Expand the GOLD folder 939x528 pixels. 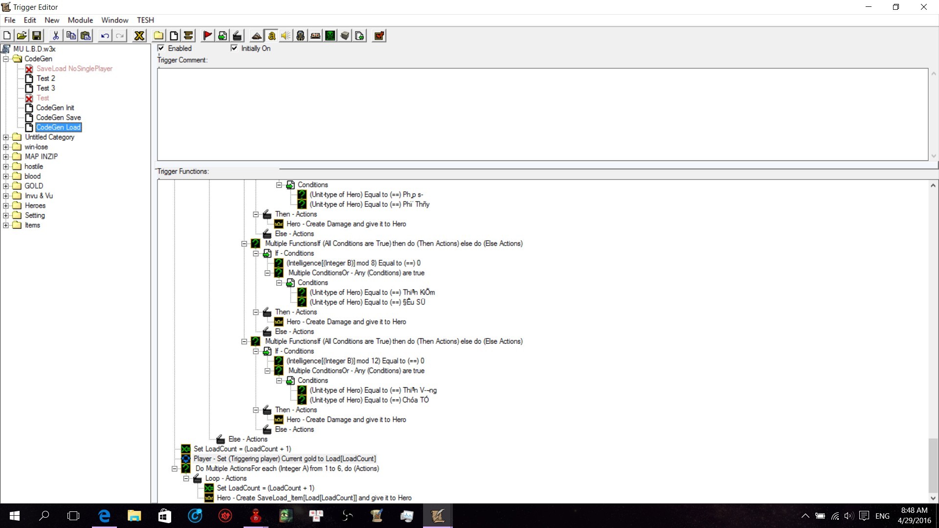coord(6,186)
